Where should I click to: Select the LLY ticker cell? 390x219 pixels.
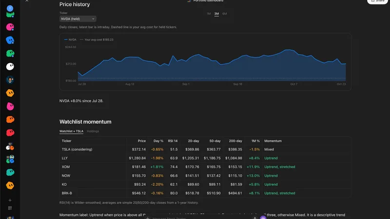click(65, 158)
